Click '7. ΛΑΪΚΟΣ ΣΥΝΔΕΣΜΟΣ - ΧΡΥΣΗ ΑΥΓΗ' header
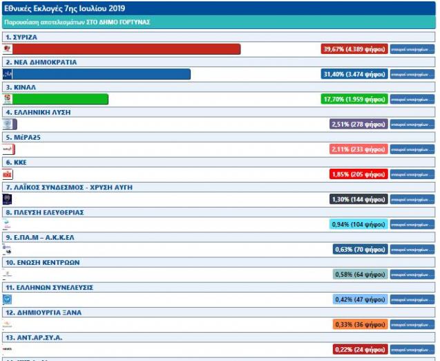The image size is (440, 361). coord(218,187)
